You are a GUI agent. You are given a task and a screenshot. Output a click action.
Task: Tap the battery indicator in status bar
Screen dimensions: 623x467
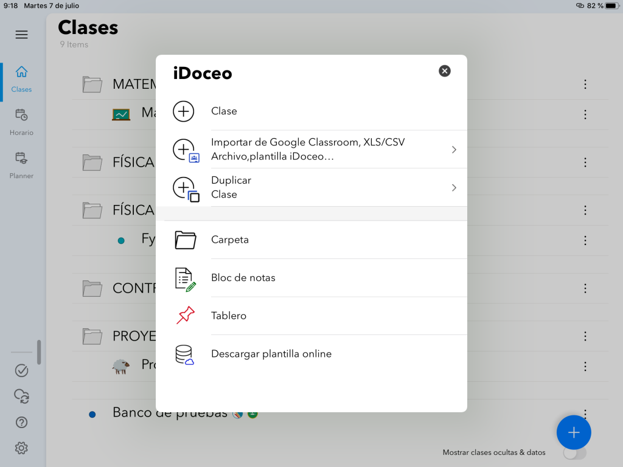[x=612, y=5]
